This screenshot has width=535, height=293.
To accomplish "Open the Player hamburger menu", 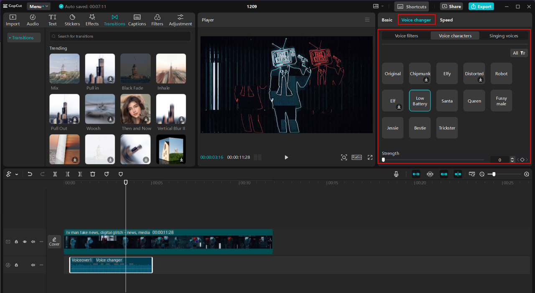I will (x=367, y=20).
